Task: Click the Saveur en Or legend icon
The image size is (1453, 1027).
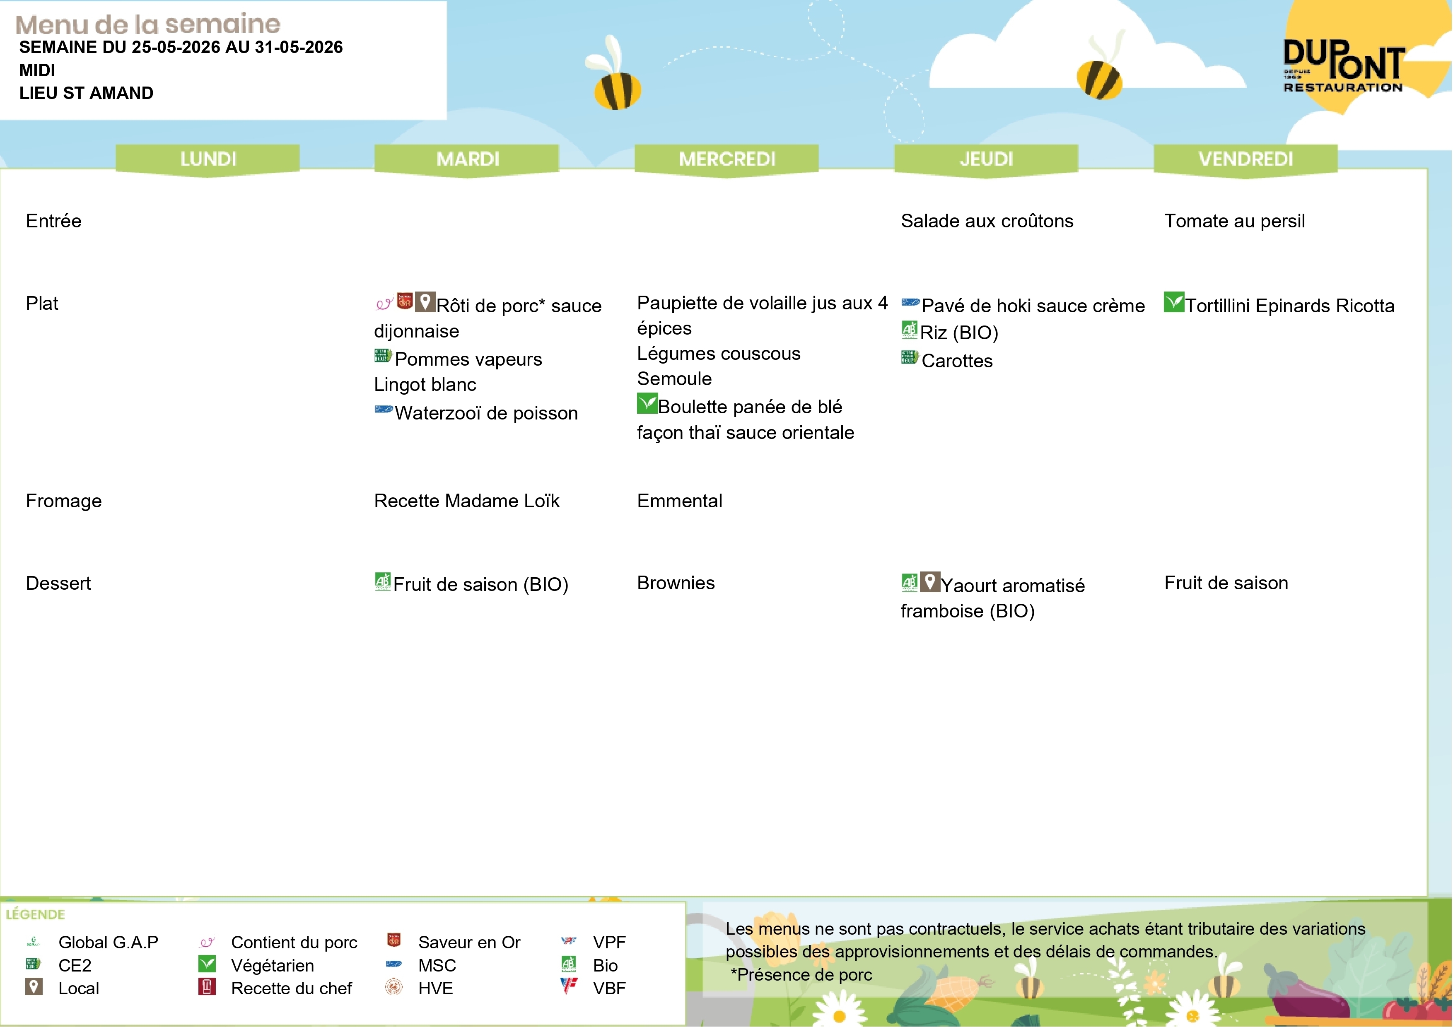Action: point(393,940)
